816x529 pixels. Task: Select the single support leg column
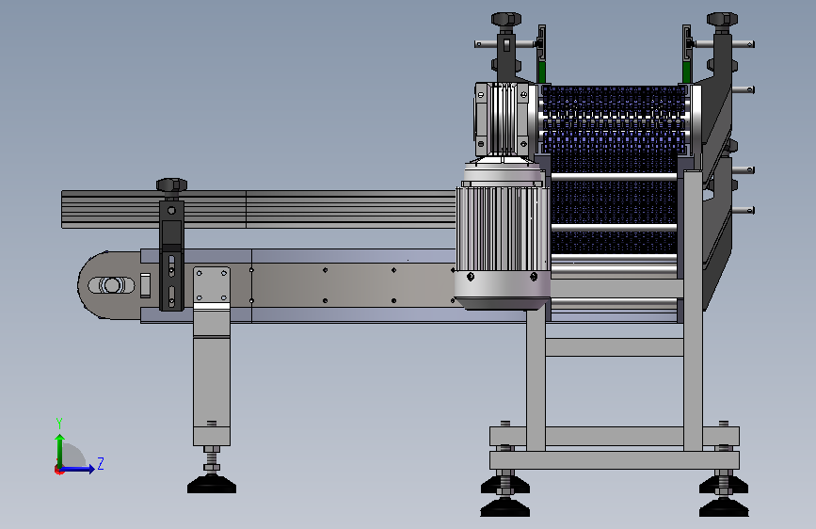(211, 375)
